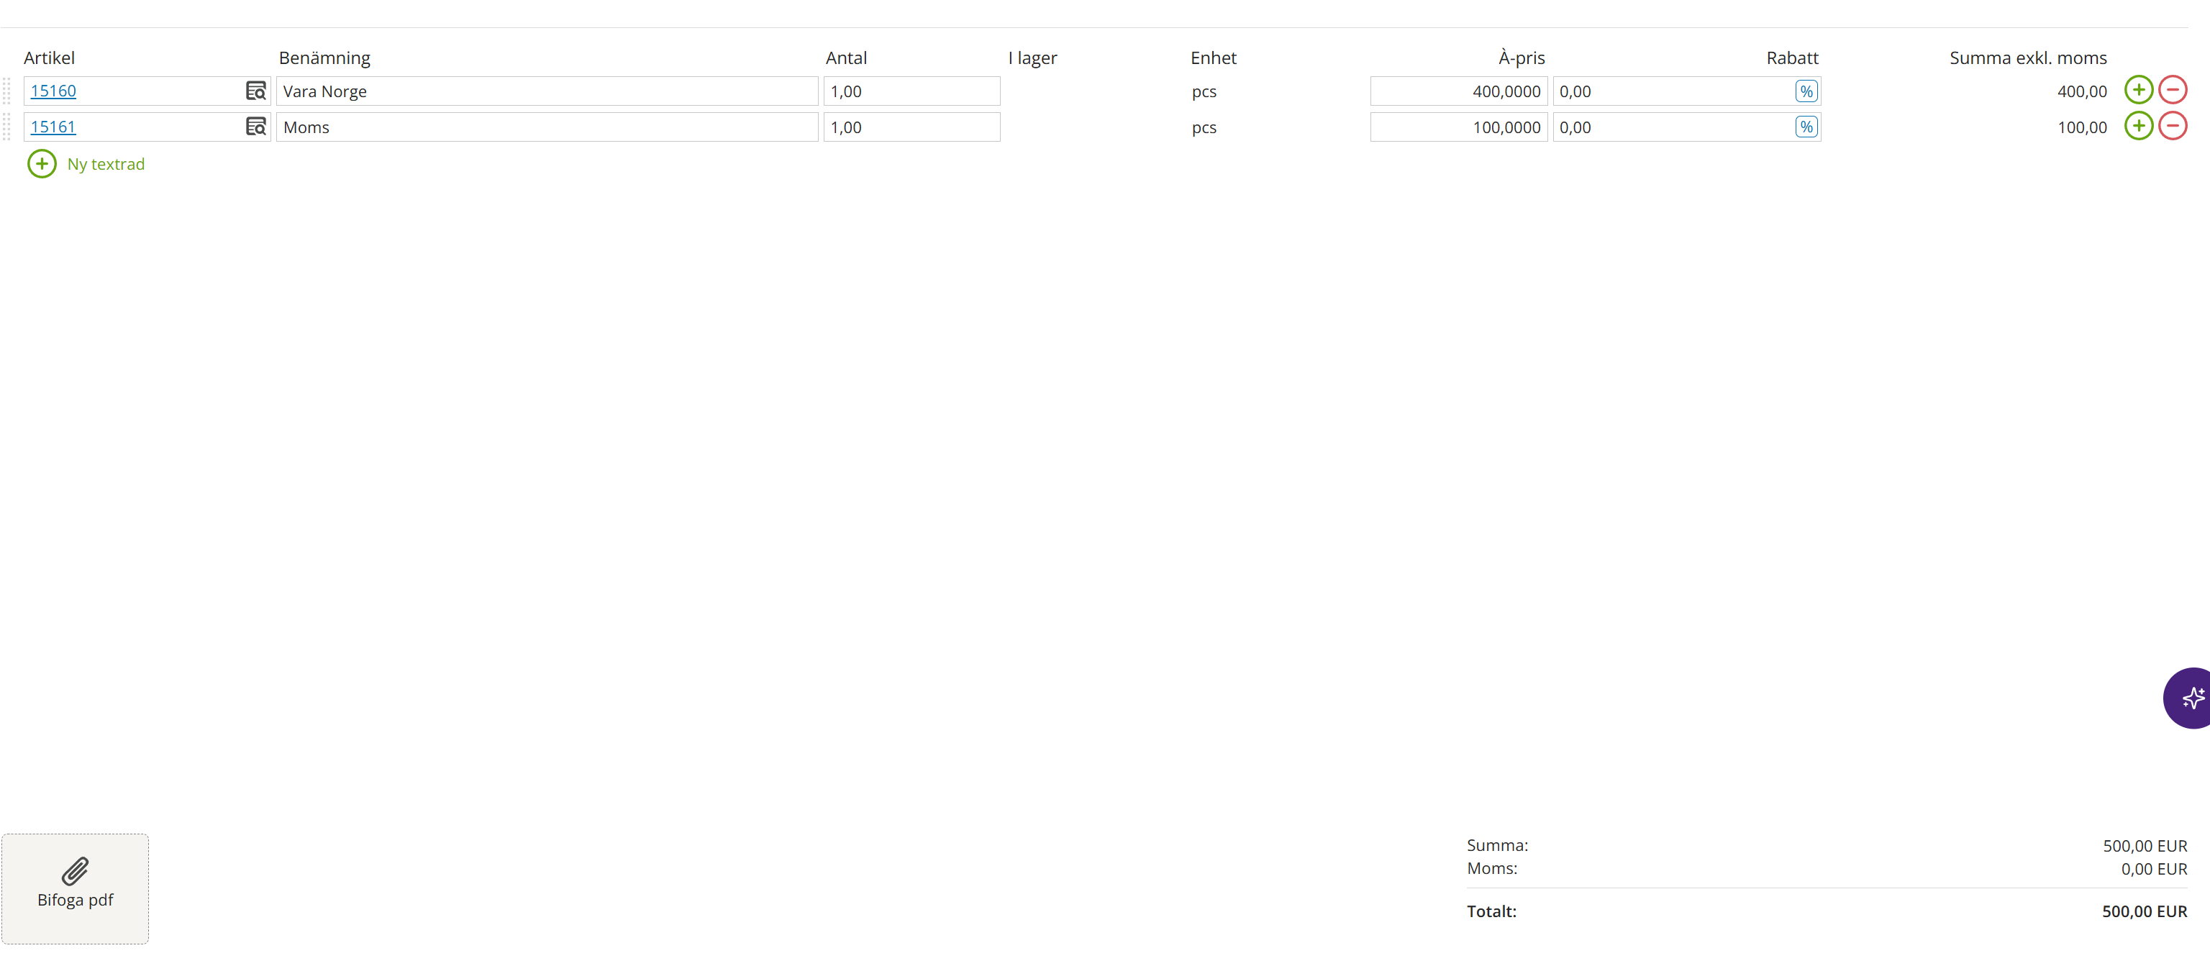The width and height of the screenshot is (2210, 966).
Task: Click the Rabatt field on Moms row
Action: (x=1671, y=127)
